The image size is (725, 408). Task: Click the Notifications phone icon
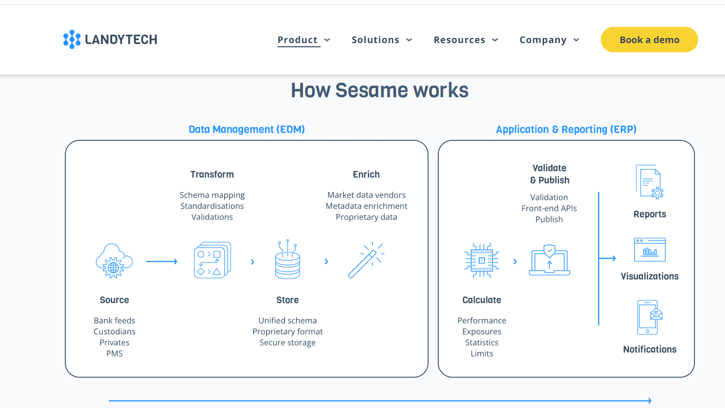pos(649,317)
